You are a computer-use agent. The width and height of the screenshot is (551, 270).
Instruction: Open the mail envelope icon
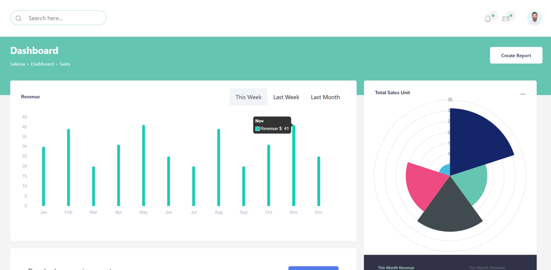(506, 19)
